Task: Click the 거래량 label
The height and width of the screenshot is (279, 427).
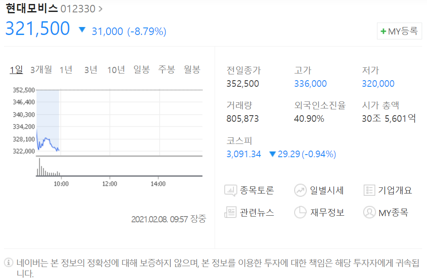Action: point(239,105)
